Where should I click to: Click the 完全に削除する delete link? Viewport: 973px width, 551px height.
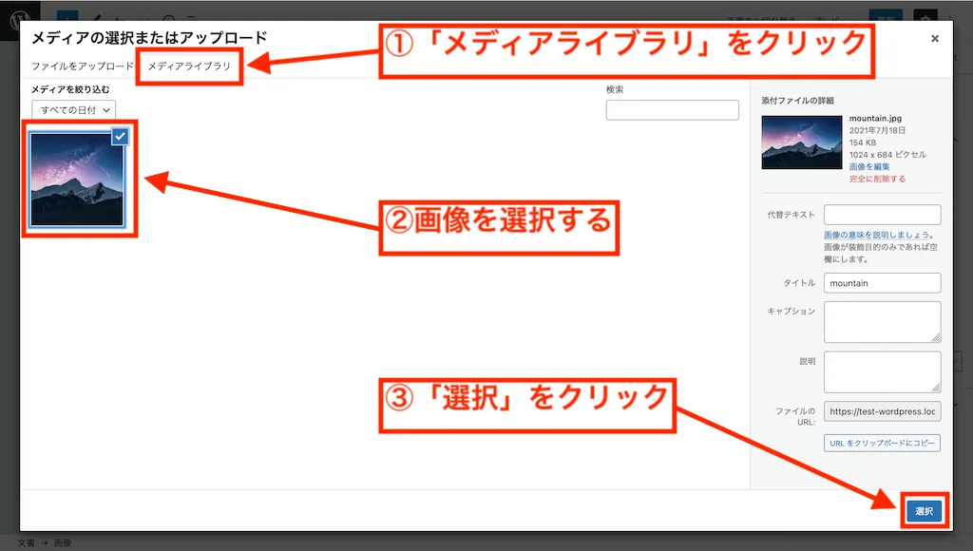pyautogui.click(x=879, y=179)
